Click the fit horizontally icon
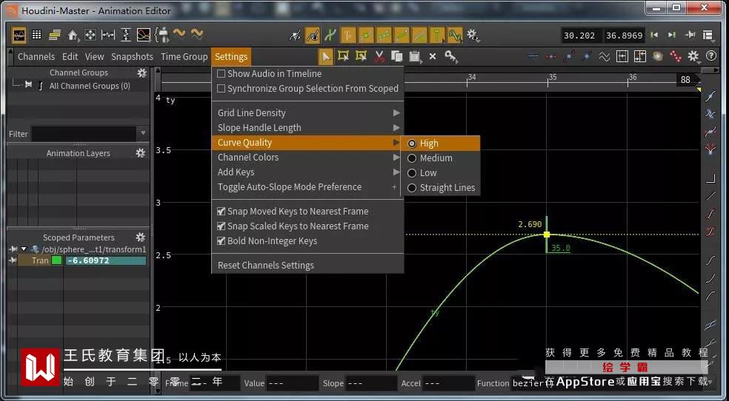The width and height of the screenshot is (729, 401). click(108, 35)
